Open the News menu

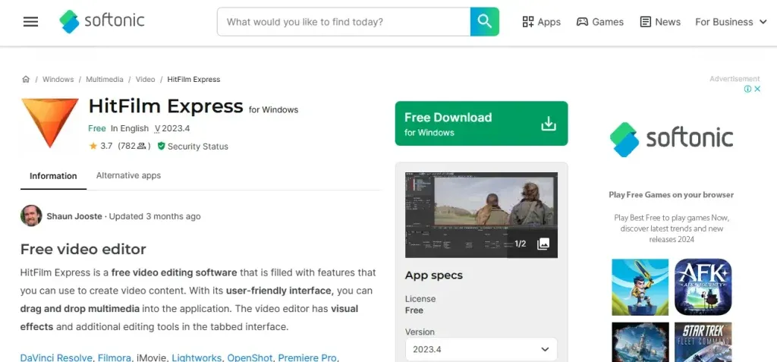[660, 22]
